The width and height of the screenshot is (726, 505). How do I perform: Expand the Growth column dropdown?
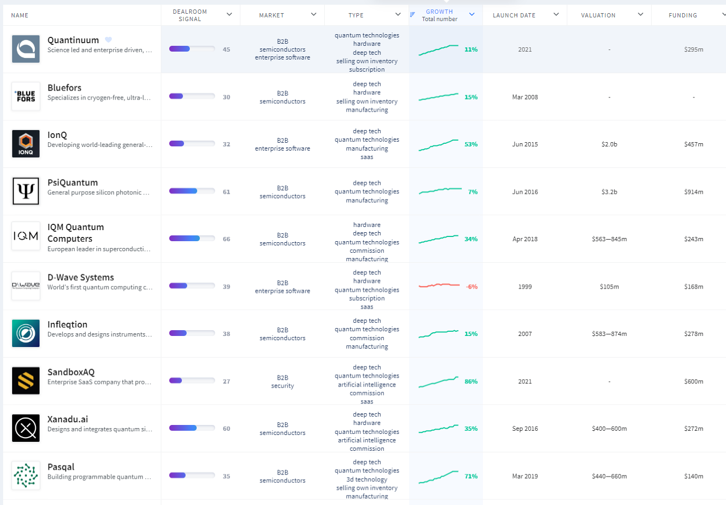(472, 15)
